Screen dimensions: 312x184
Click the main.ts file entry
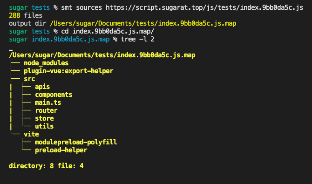click(48, 102)
